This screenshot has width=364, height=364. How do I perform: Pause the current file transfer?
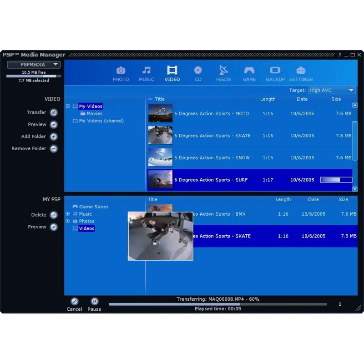[x=94, y=301]
